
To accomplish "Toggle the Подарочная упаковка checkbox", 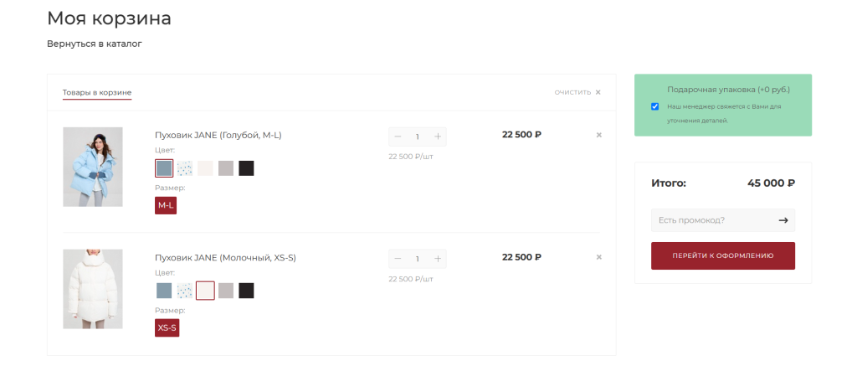I will [654, 106].
